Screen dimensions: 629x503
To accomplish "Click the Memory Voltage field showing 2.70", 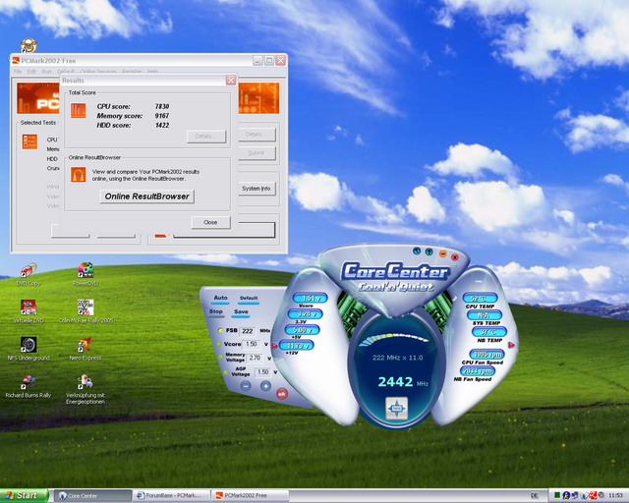I will [256, 358].
